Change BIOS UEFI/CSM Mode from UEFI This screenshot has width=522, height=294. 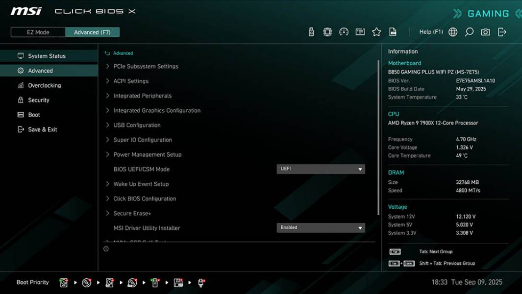click(321, 169)
